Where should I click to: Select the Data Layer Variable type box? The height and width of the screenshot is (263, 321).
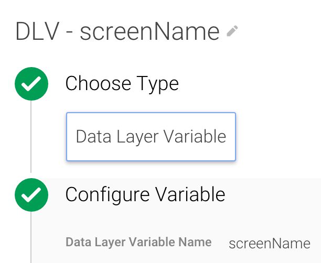151,137
